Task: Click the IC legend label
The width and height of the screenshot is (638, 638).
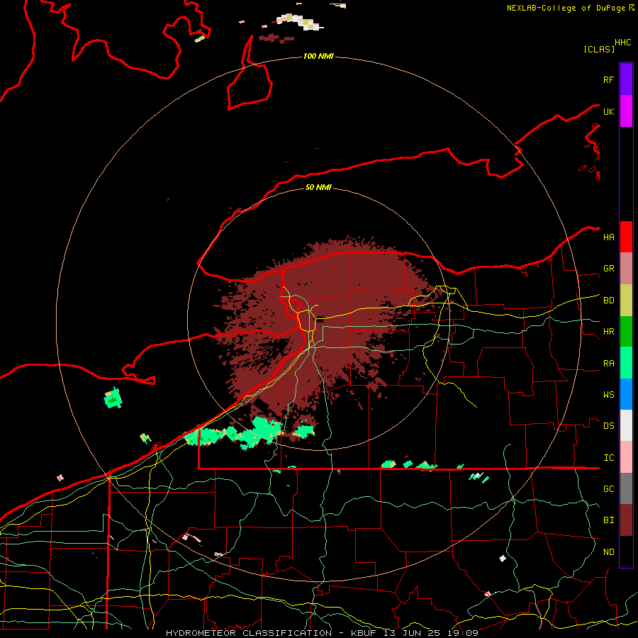Action: 609,458
